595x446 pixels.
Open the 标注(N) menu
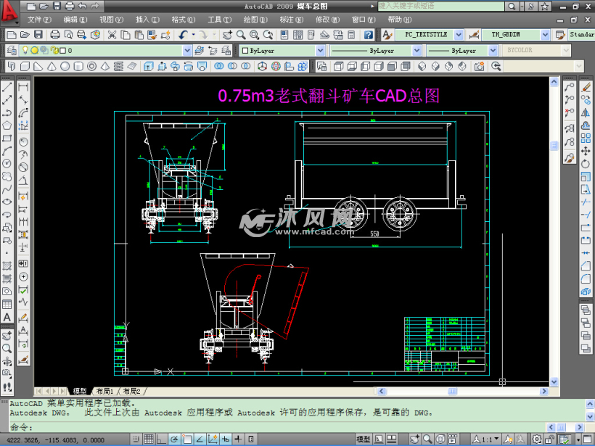pyautogui.click(x=292, y=20)
